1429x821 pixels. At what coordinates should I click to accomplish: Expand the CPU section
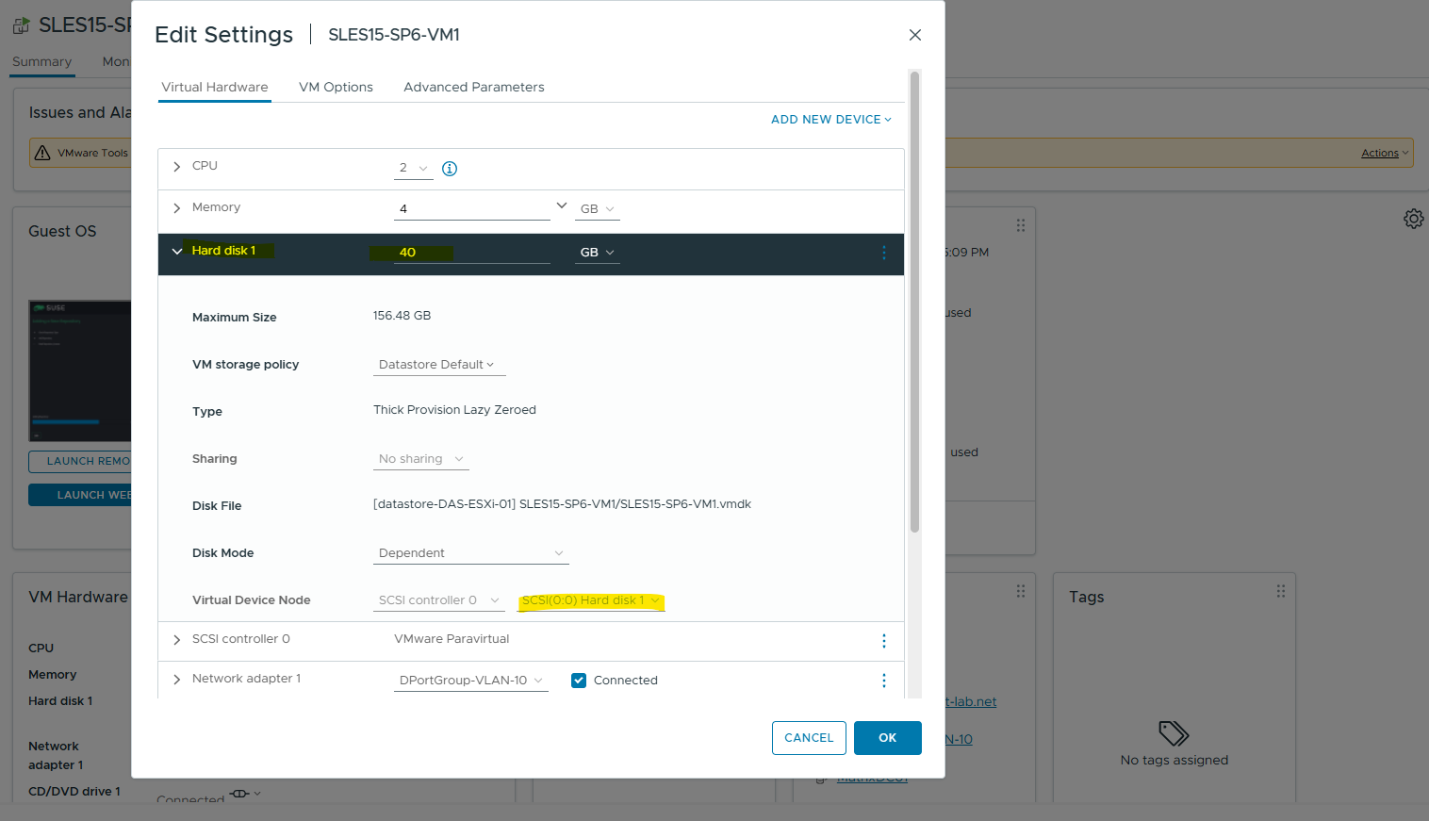[x=176, y=167]
